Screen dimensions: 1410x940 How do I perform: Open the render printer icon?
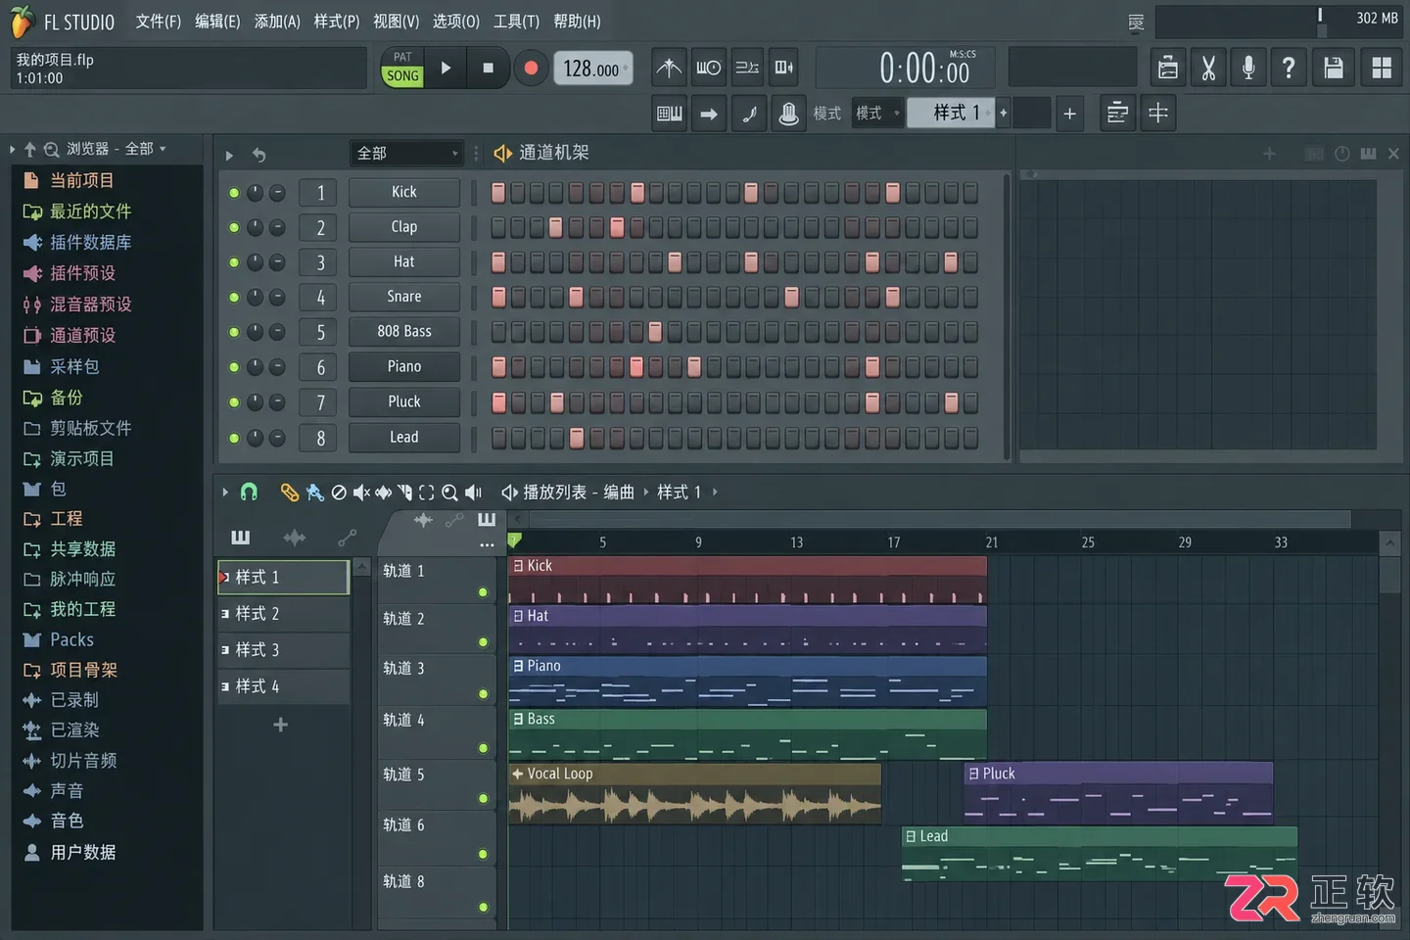[1167, 68]
